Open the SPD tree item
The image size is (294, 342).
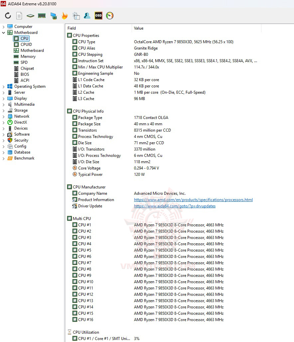[x=21, y=62]
